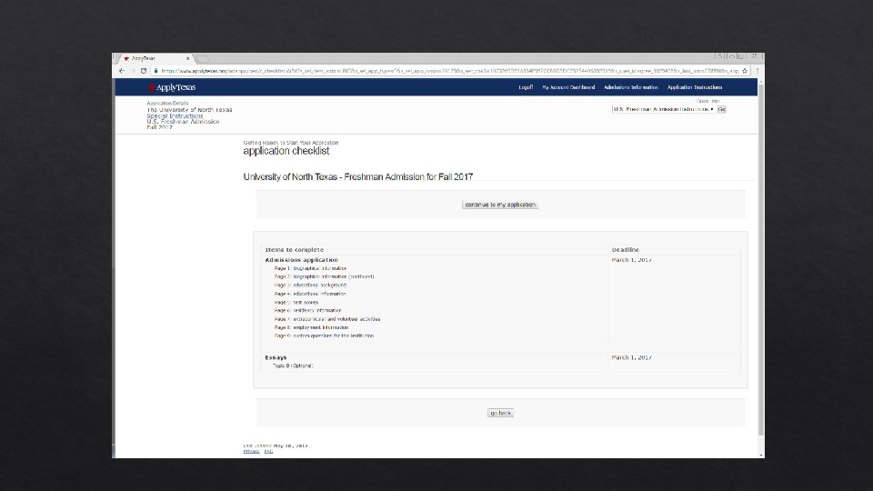This screenshot has width=873, height=491.
Task: Open the Chrome menu with three dots
Action: coord(758,71)
